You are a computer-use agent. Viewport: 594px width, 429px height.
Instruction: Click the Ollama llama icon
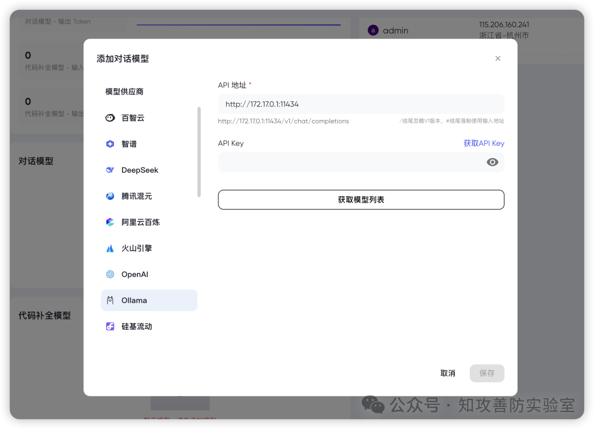coord(110,301)
